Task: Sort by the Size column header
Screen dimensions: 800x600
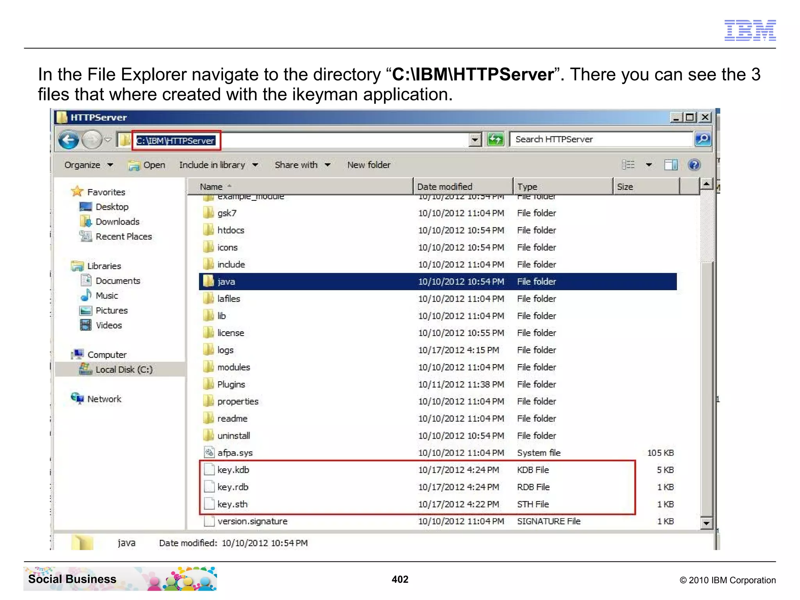Action: point(646,187)
